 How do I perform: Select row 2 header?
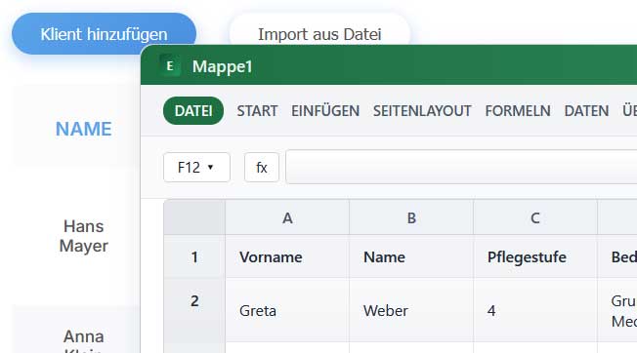click(194, 310)
